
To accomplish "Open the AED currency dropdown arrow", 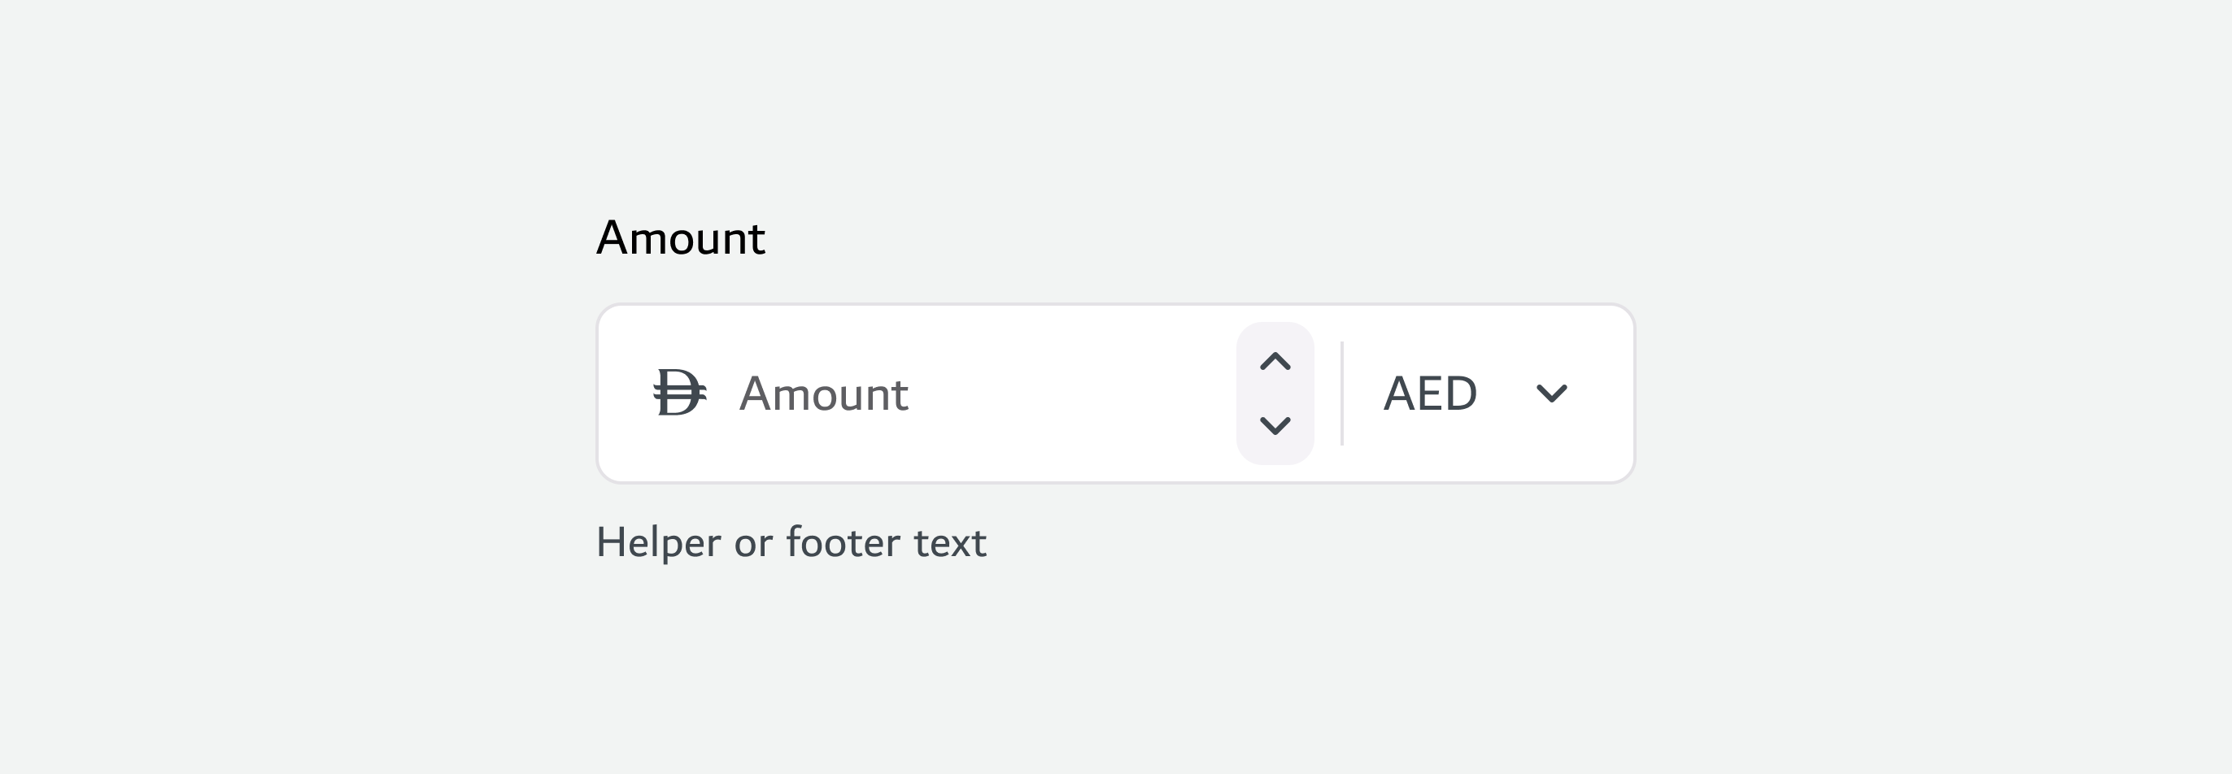I will pyautogui.click(x=1551, y=394).
